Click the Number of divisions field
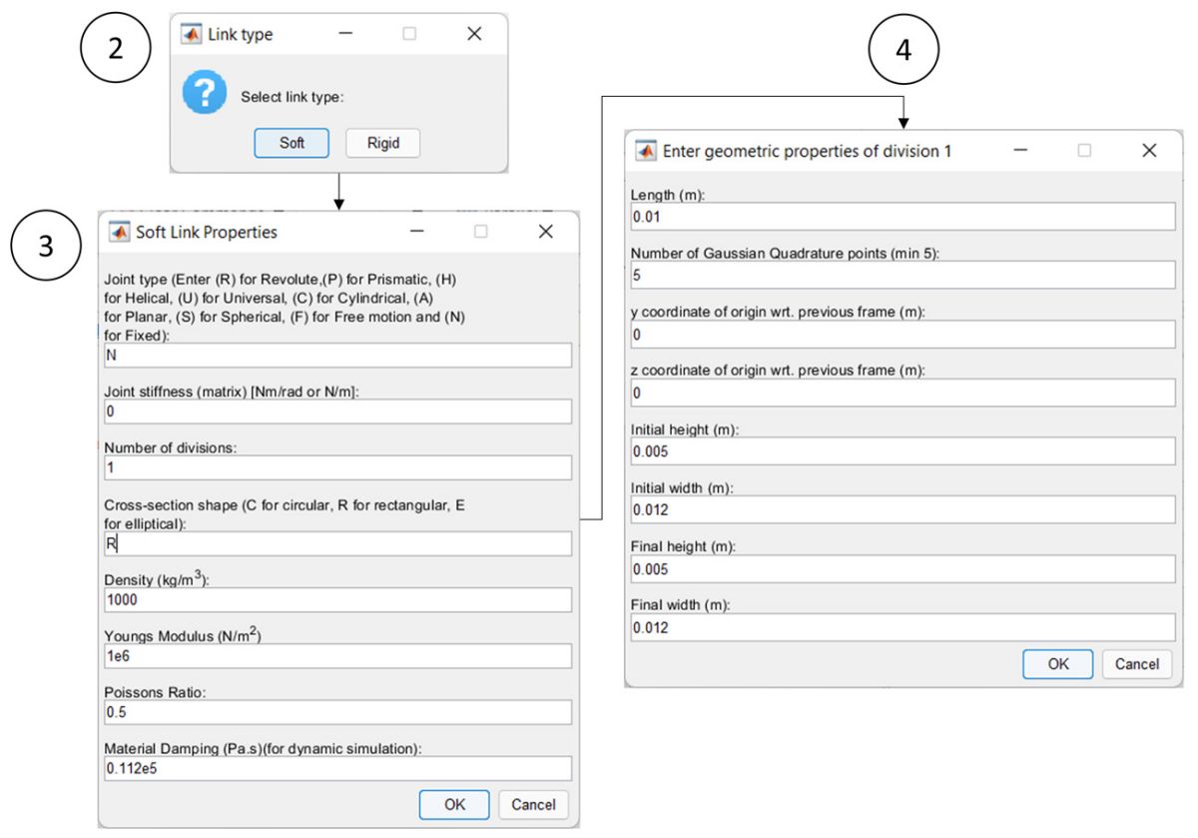 click(337, 466)
